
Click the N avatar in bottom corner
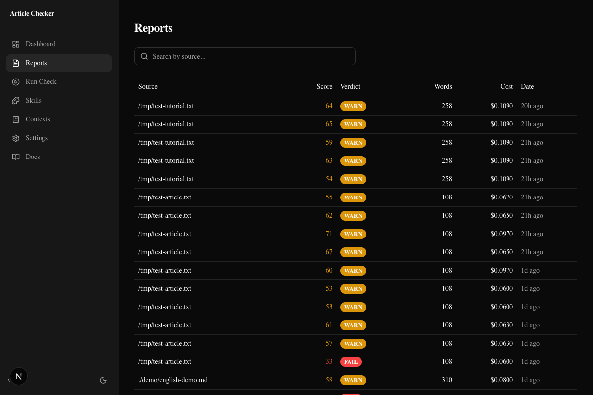[x=18, y=376]
